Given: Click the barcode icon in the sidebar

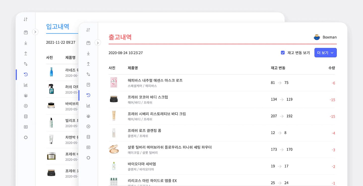Looking at the screenshot, I should coord(88,147).
